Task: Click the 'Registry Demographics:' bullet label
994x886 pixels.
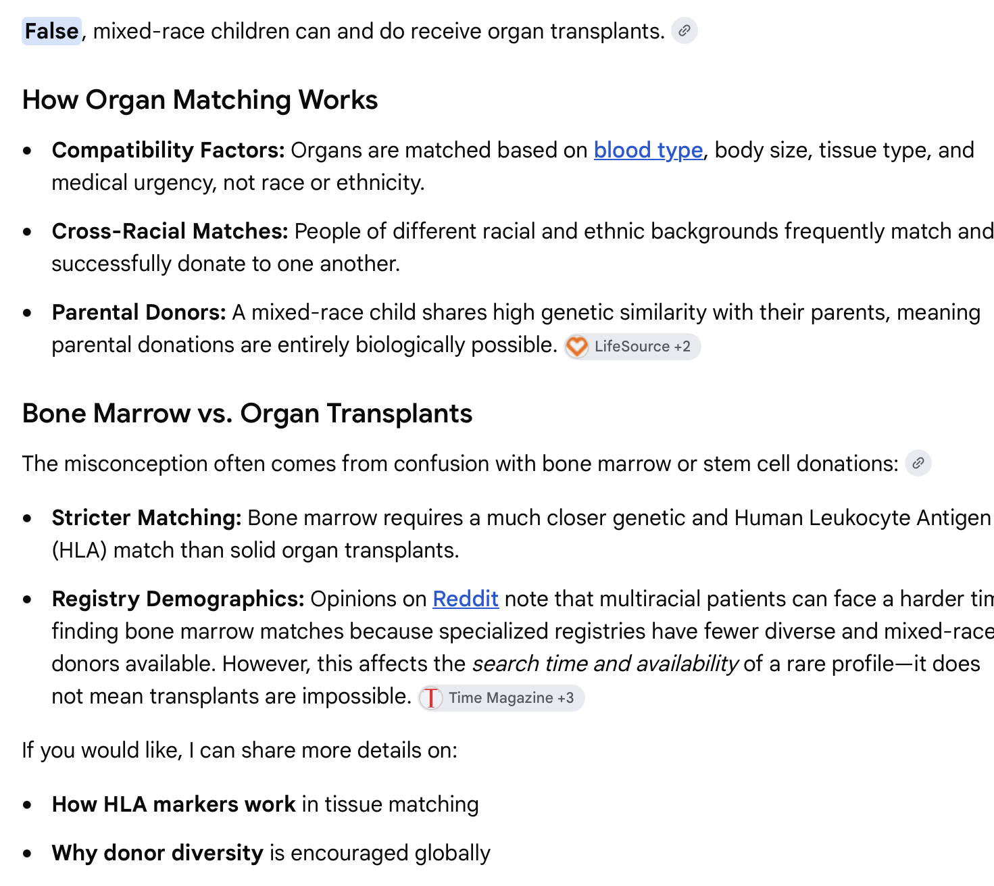Action: (178, 599)
